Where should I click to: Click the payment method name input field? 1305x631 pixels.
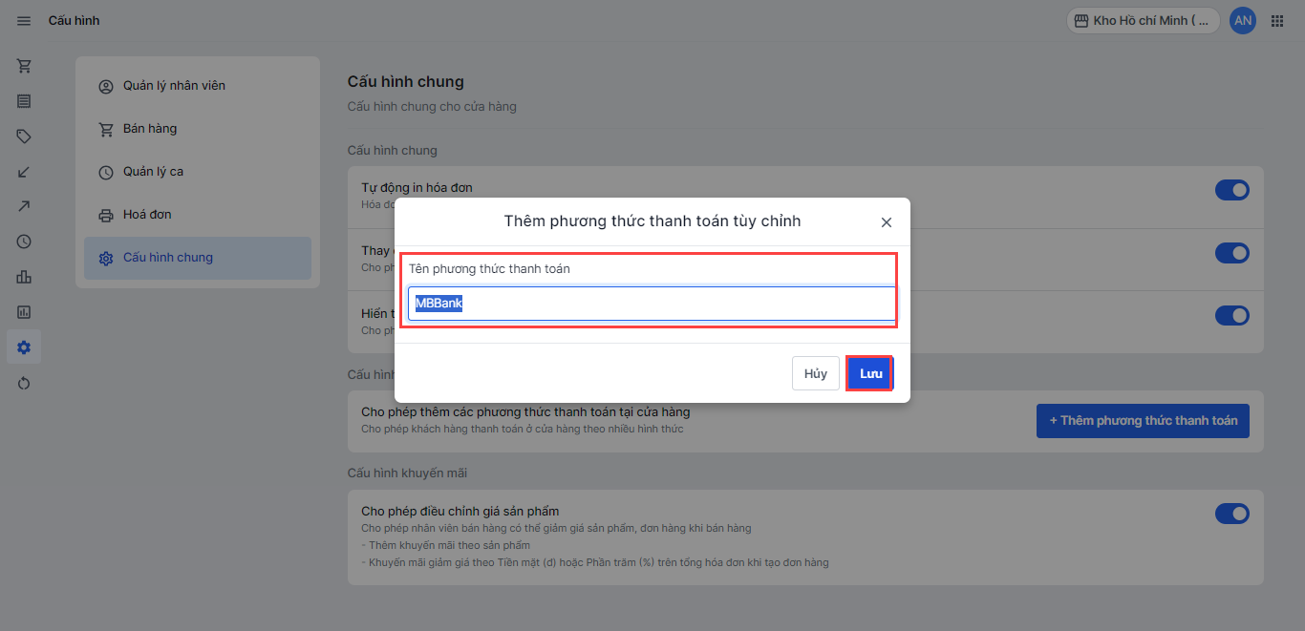point(652,304)
